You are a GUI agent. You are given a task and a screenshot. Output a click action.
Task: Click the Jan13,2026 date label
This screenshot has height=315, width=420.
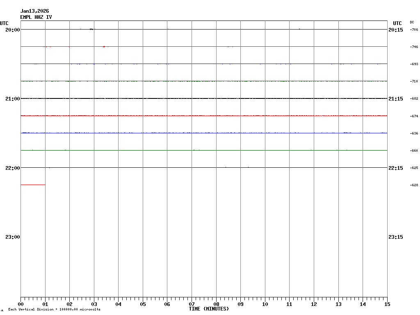pyautogui.click(x=34, y=11)
